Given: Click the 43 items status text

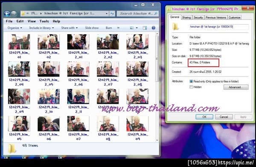Looking at the screenshot, I should click(x=30, y=145).
